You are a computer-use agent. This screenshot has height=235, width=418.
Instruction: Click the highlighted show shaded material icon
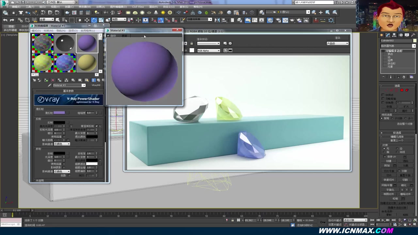pyautogui.click(x=93, y=80)
